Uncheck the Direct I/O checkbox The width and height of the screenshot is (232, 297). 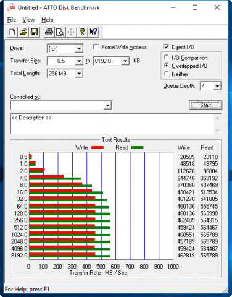[x=166, y=47]
